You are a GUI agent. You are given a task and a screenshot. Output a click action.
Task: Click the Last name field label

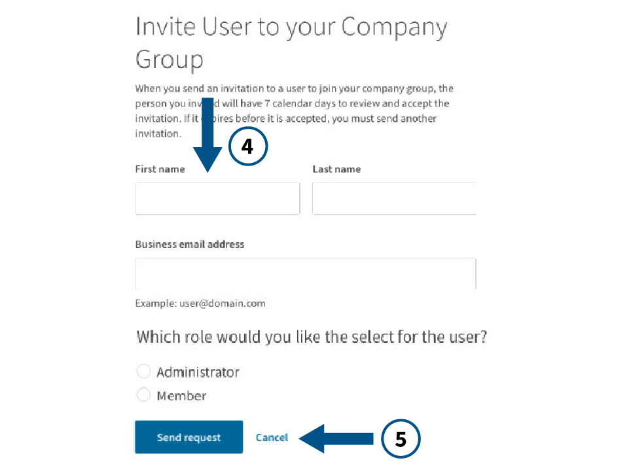(x=336, y=169)
